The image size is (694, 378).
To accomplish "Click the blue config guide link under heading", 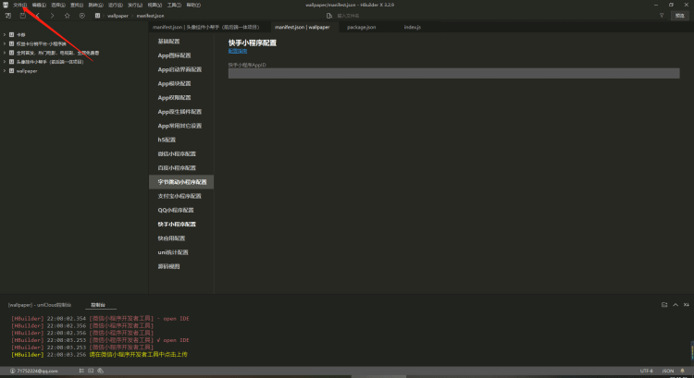I will coord(238,51).
